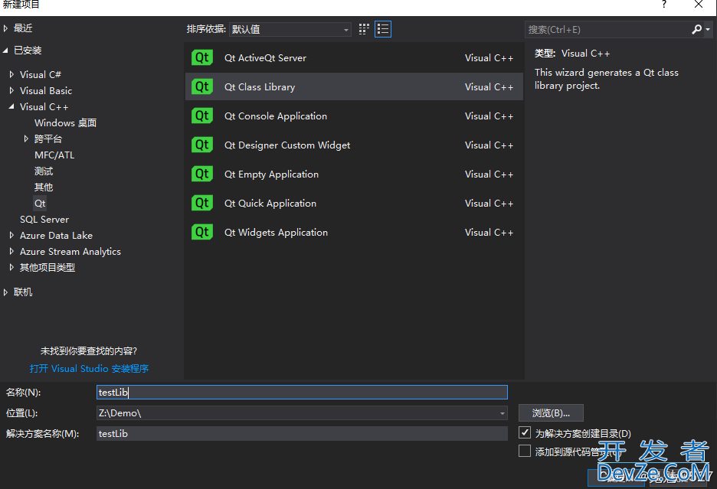The height and width of the screenshot is (489, 717).
Task: Select the Qt Console Application icon
Action: point(202,116)
